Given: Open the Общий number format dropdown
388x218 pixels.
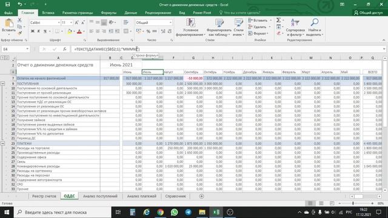Looking at the screenshot, I should (x=170, y=22).
